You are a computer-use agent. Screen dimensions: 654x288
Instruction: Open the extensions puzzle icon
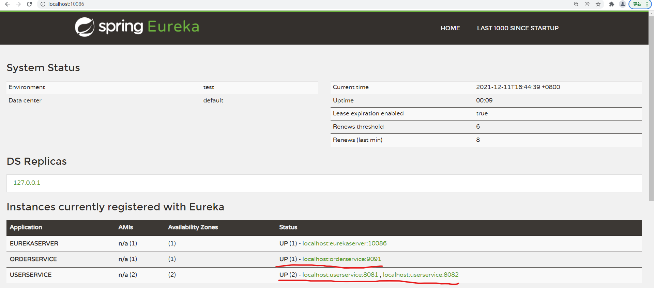point(612,4)
